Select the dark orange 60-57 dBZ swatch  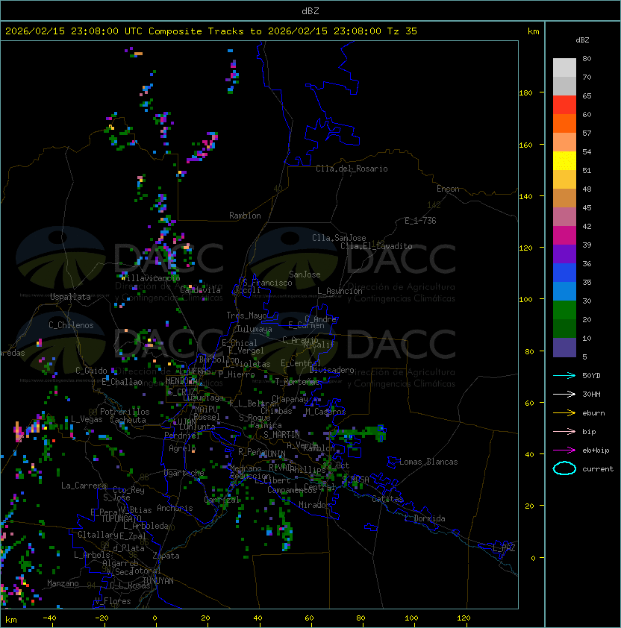pos(564,123)
